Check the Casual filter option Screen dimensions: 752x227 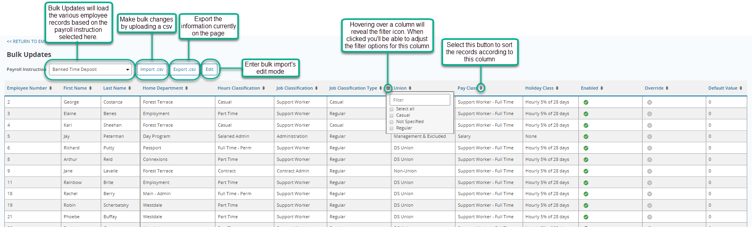point(392,115)
